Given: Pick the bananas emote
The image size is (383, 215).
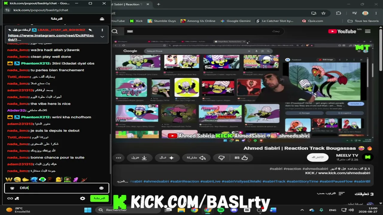Looking at the screenshot, I should click(25, 179).
